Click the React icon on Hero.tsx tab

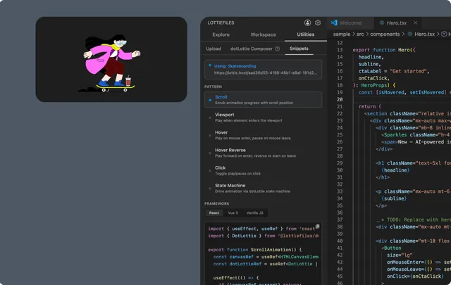tap(382, 23)
